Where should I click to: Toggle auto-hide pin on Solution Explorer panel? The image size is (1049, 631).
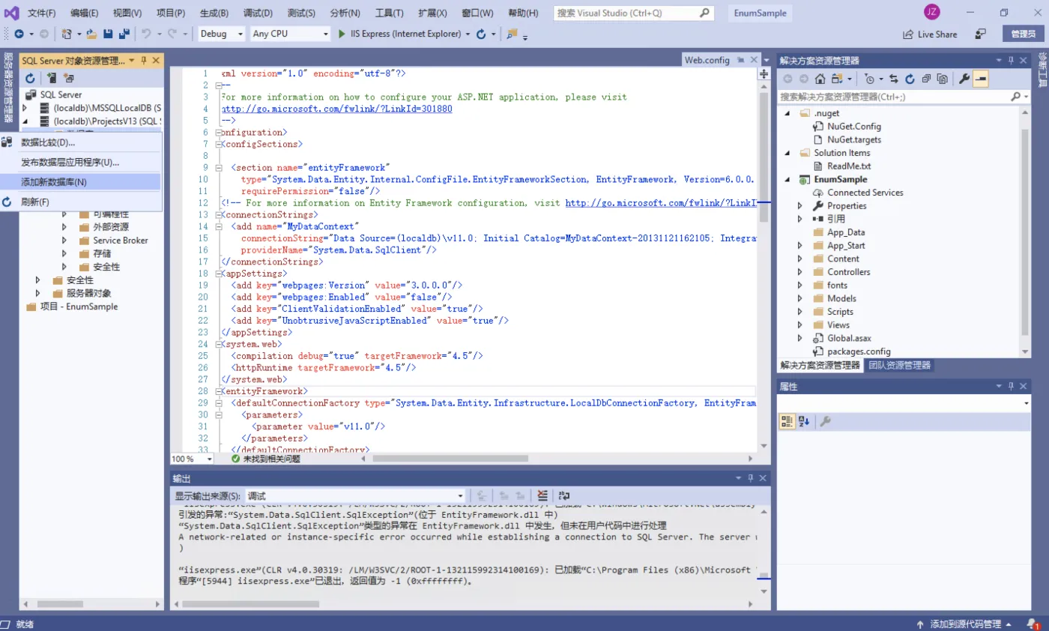pos(1010,61)
